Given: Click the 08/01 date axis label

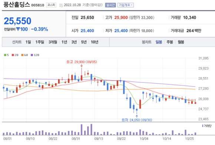Looking at the screenshot, I should 7,139.
